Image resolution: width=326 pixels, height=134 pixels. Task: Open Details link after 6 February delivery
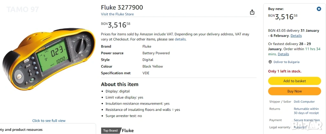click(296, 36)
